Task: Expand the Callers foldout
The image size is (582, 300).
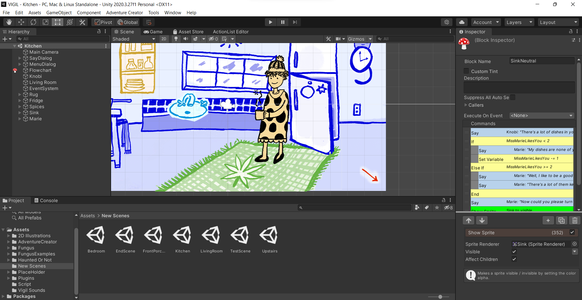Action: (x=466, y=105)
